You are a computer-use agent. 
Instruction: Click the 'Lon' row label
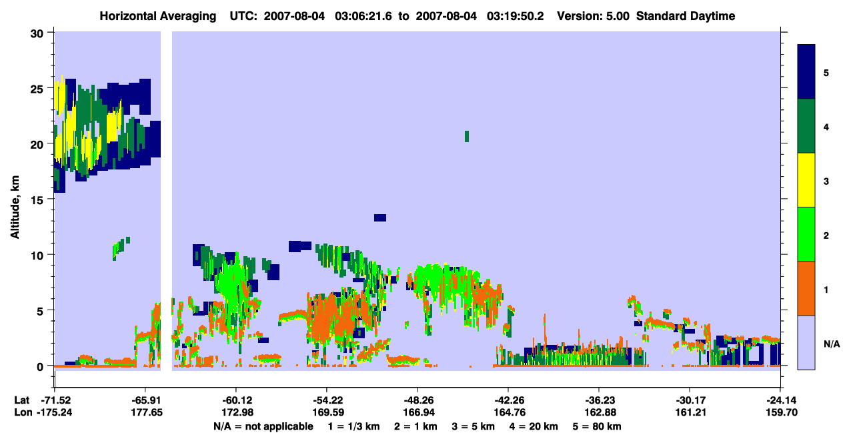click(x=22, y=412)
